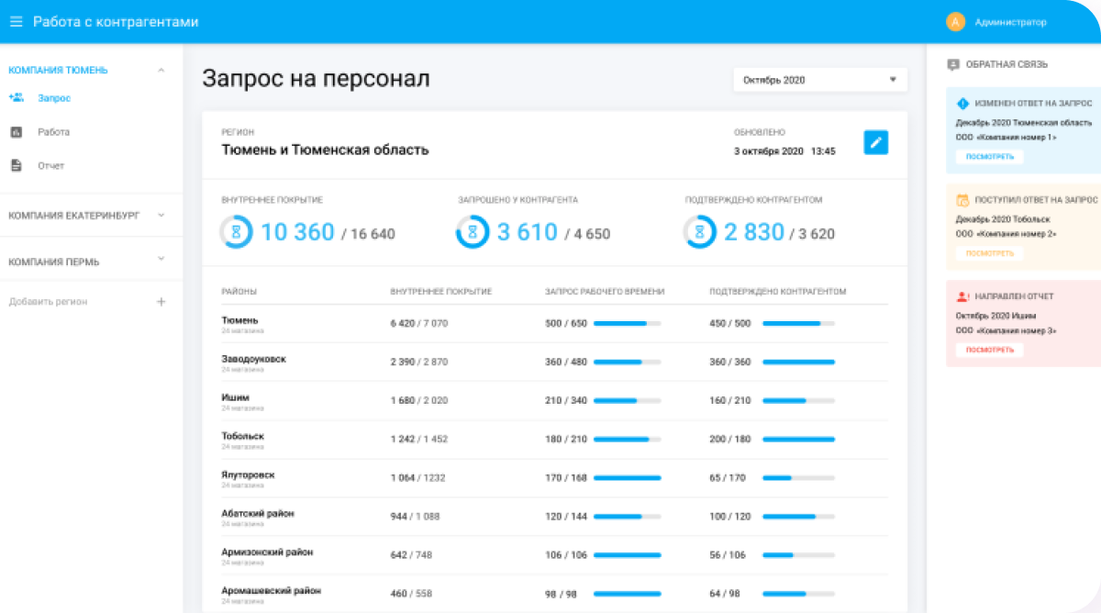The width and height of the screenshot is (1101, 613).
Task: Open the Октябрь 2020 month dropdown
Action: pyautogui.click(x=819, y=80)
